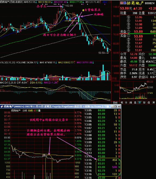Viewport: 156px width, 179px height.
Task: Click sell order level ⑤ price 53.95
Action: (139, 17)
